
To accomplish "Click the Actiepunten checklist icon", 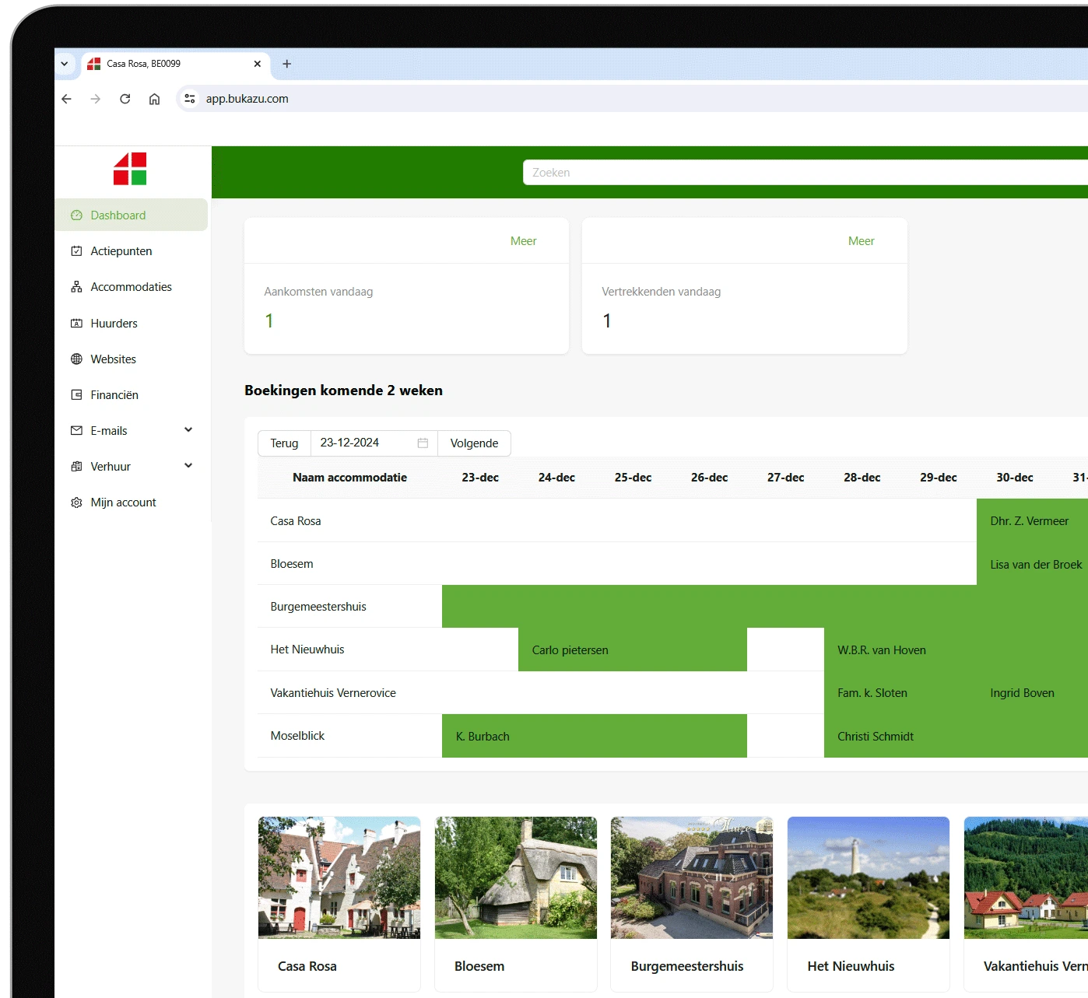I will click(76, 251).
